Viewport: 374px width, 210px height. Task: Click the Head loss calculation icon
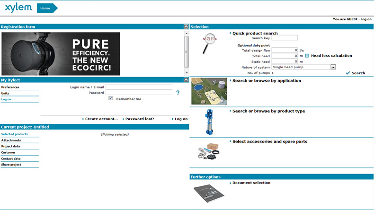(x=307, y=56)
